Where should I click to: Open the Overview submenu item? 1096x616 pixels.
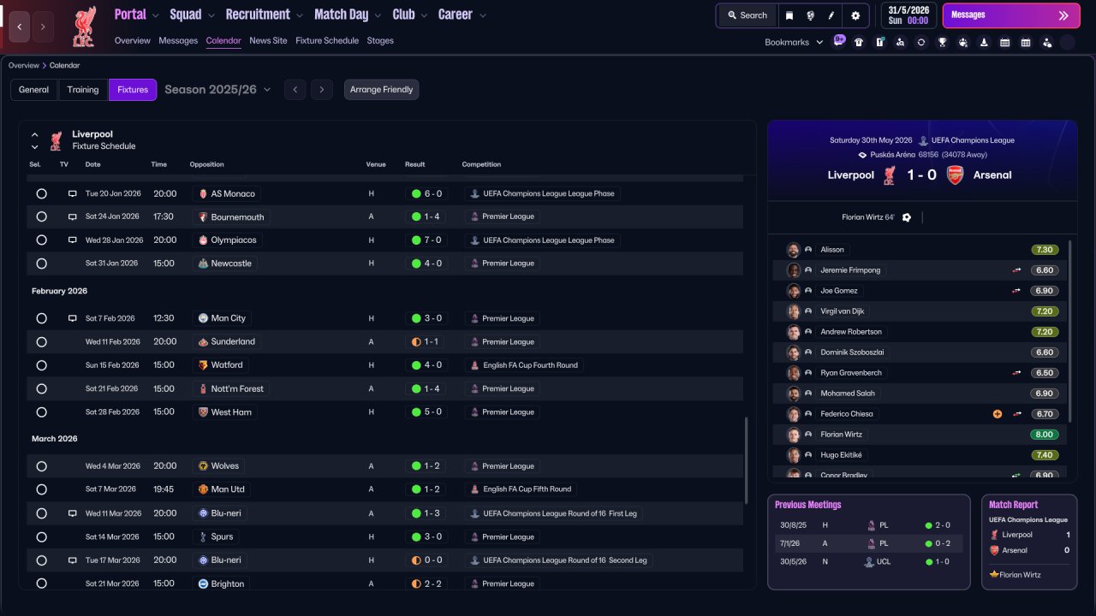coord(133,40)
